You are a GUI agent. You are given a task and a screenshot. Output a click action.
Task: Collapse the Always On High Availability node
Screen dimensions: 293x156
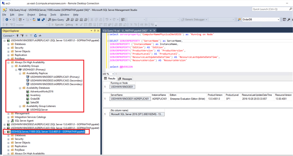[8, 62]
